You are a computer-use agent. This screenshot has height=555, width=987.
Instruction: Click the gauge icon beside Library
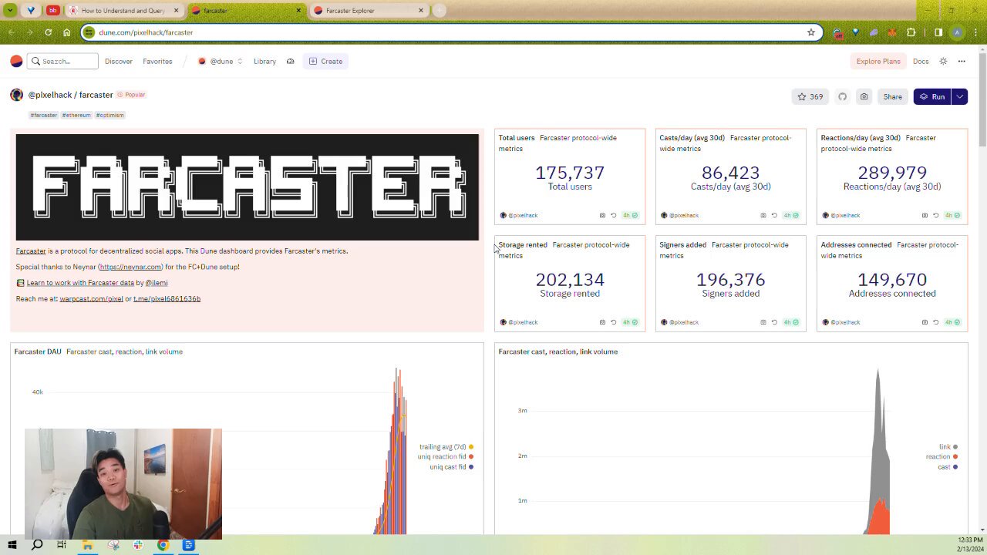click(290, 61)
